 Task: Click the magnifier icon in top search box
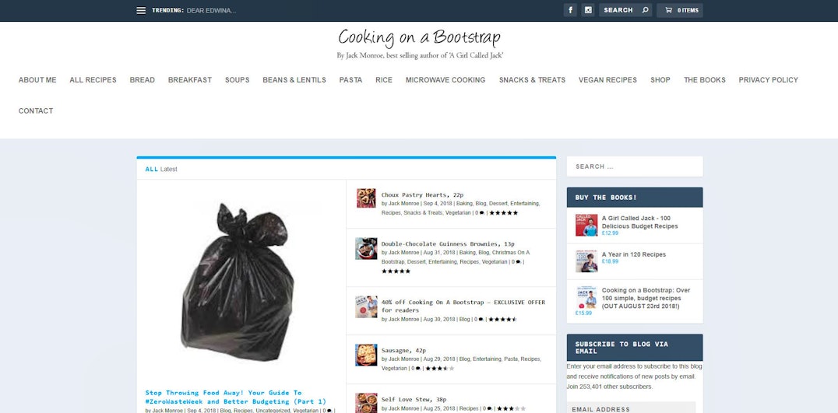645,10
